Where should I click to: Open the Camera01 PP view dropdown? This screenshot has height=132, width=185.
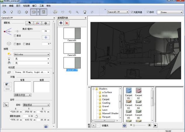point(118,12)
